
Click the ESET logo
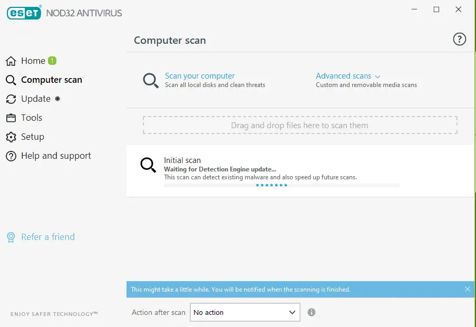24,13
